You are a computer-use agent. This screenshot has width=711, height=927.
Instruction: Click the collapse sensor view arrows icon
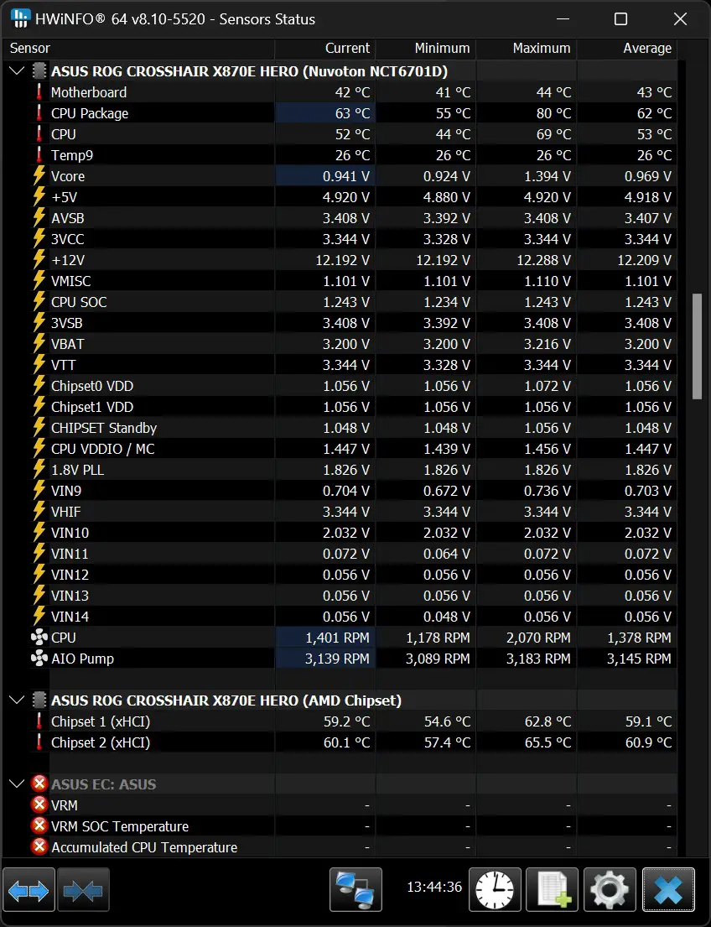click(x=82, y=890)
